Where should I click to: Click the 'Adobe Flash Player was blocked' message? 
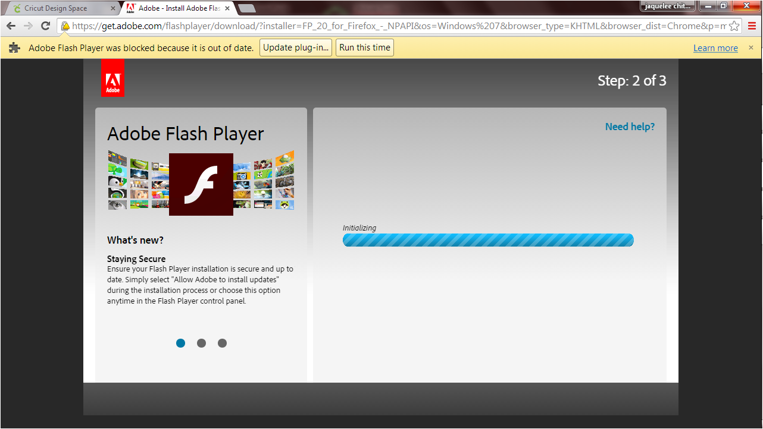[141, 48]
